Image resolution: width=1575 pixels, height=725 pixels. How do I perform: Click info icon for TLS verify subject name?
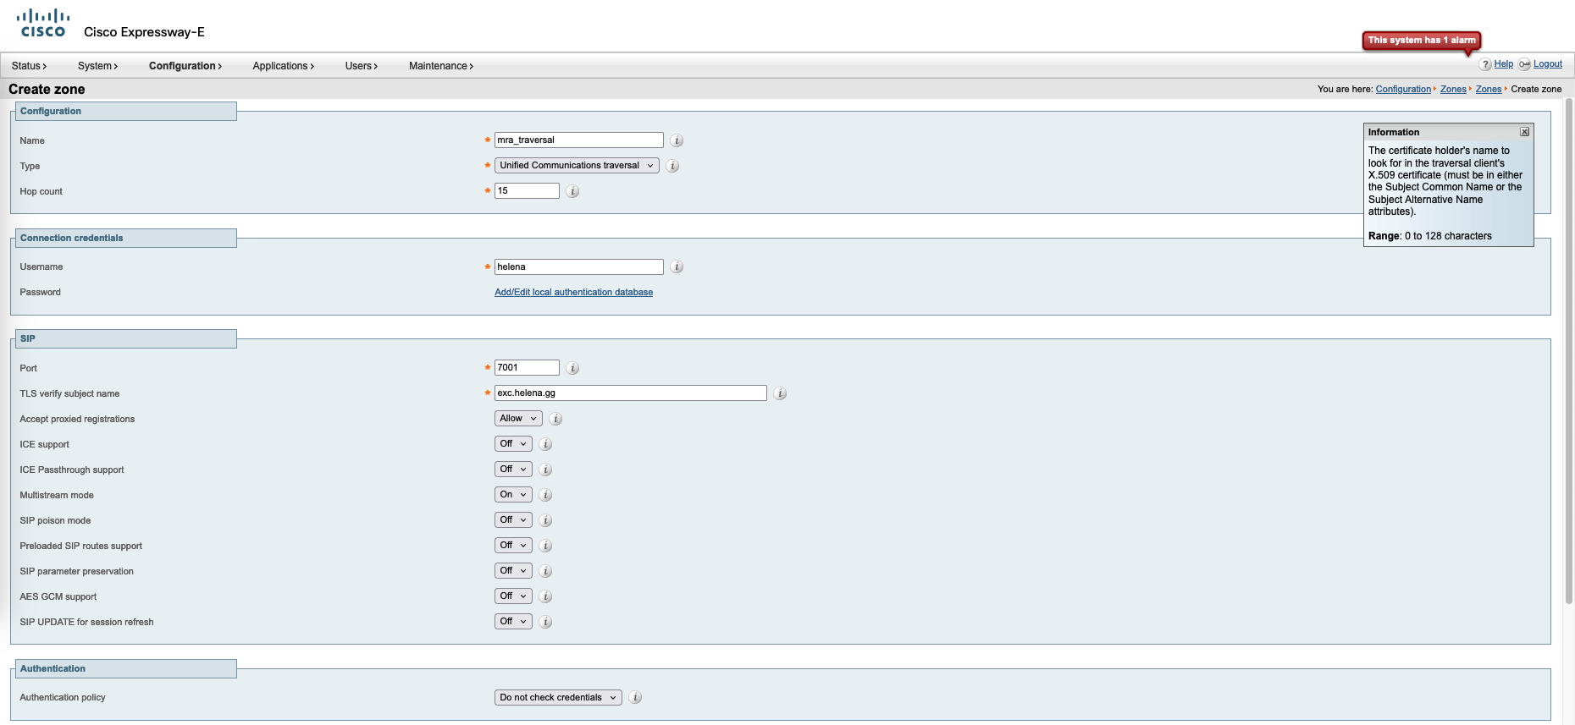780,393
